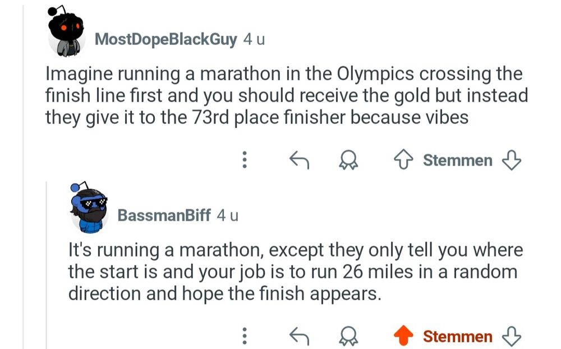This screenshot has width=561, height=349.
Task: Open MostDopeBlackGuy's profile
Action: (x=165, y=39)
